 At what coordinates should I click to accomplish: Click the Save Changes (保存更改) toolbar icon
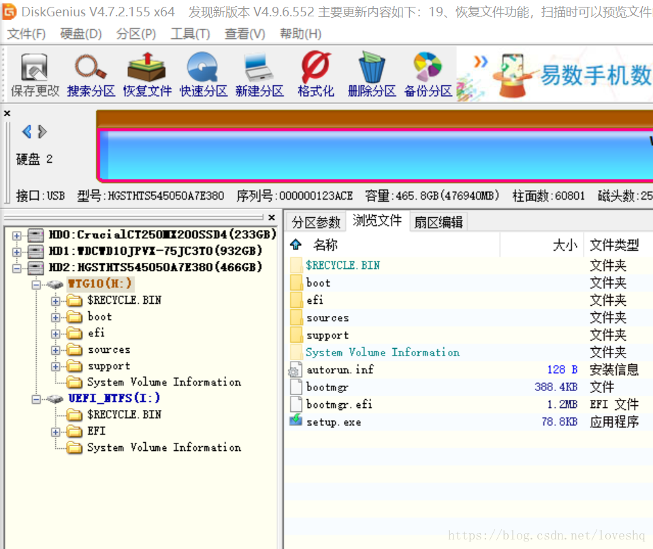(x=35, y=74)
